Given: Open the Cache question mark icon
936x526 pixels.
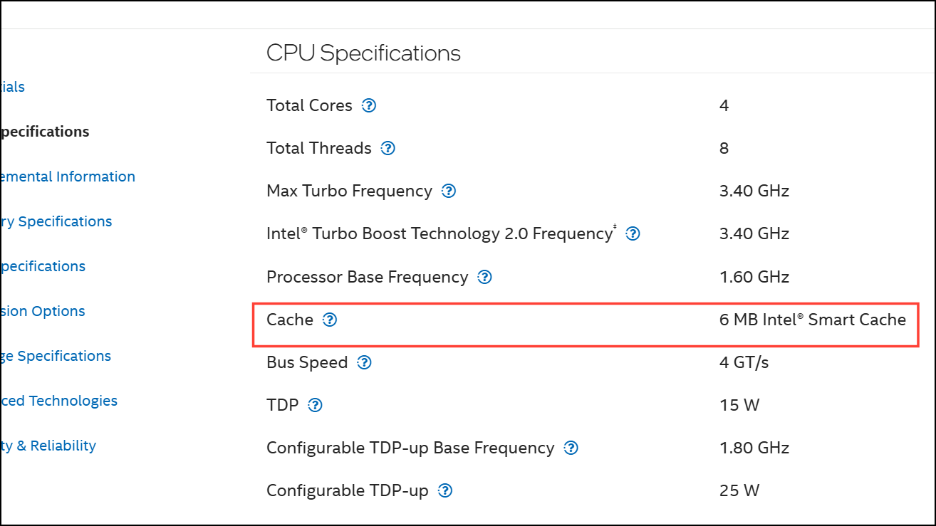Looking at the screenshot, I should coord(330,320).
